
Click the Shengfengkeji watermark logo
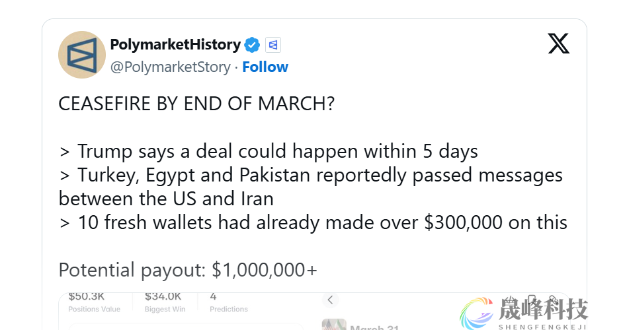pyautogui.click(x=524, y=312)
